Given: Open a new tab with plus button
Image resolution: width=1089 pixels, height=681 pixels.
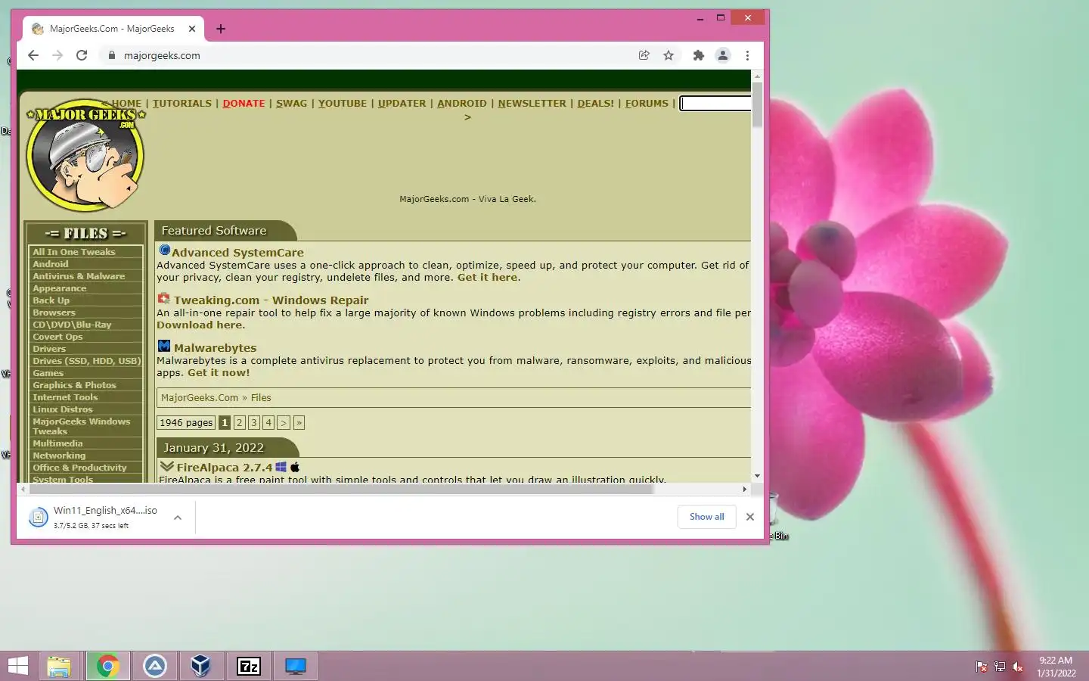Looking at the screenshot, I should [x=221, y=29].
